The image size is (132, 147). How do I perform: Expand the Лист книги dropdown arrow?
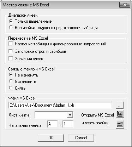(70, 115)
